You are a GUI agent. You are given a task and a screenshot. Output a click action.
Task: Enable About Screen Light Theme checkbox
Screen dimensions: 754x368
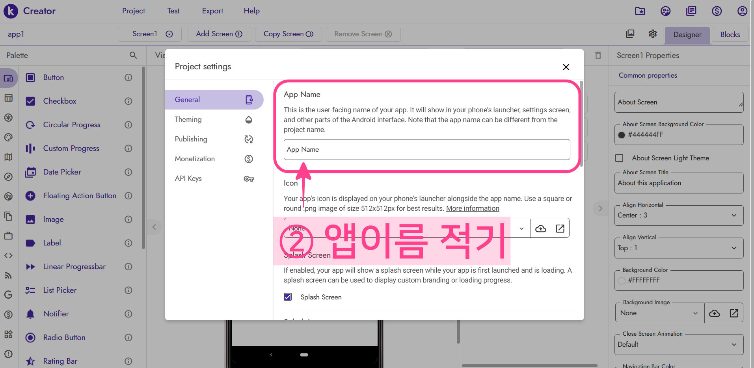tap(619, 158)
